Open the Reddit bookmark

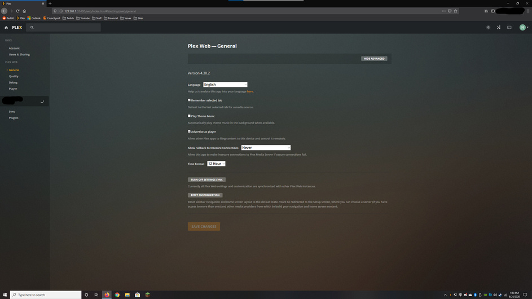(x=8, y=18)
